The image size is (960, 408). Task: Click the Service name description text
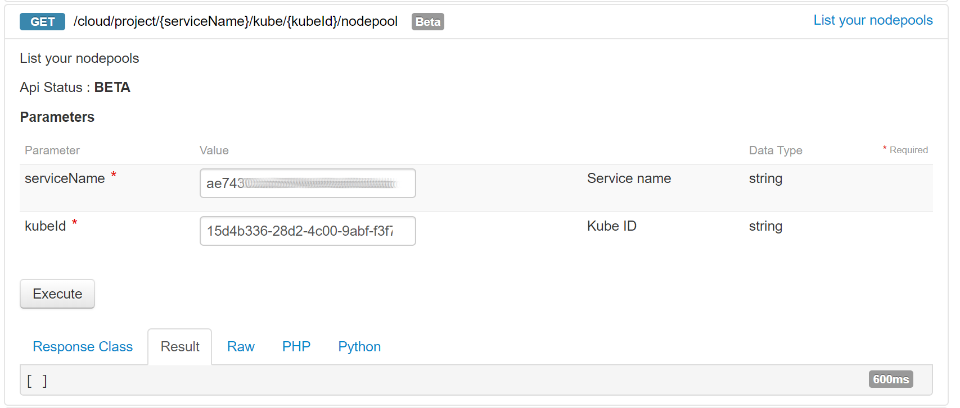[x=629, y=178]
